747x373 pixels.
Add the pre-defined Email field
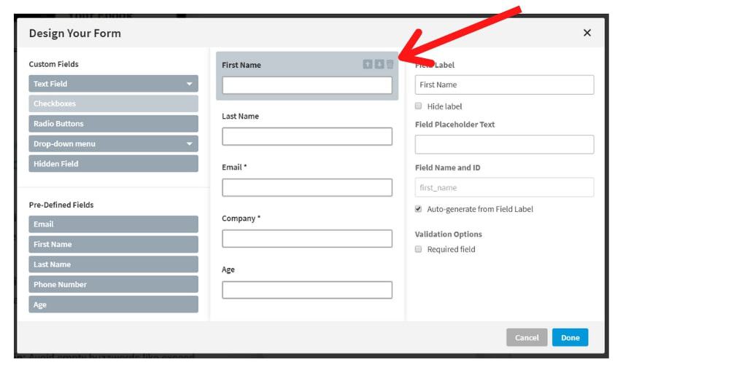tap(113, 224)
